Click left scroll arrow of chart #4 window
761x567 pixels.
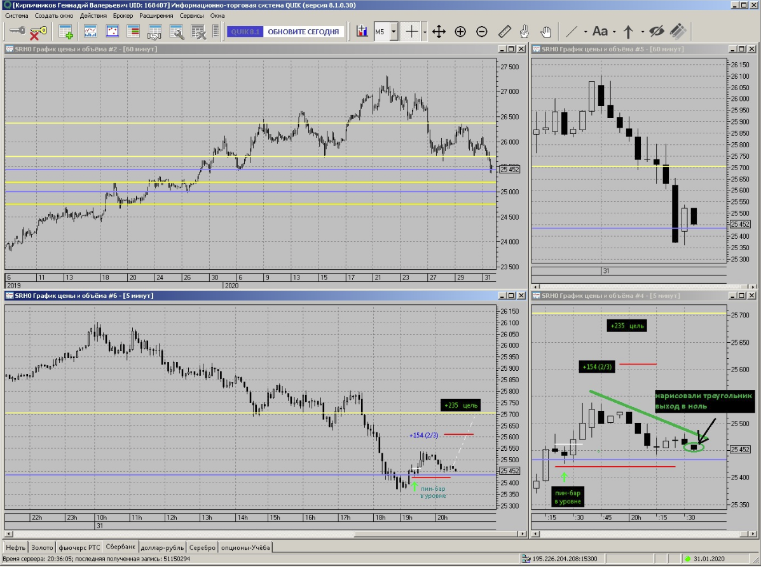coord(535,534)
